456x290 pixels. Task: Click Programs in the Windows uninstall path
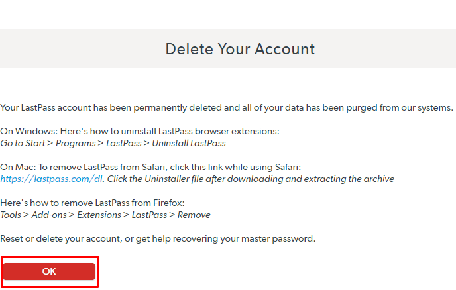[x=76, y=144]
